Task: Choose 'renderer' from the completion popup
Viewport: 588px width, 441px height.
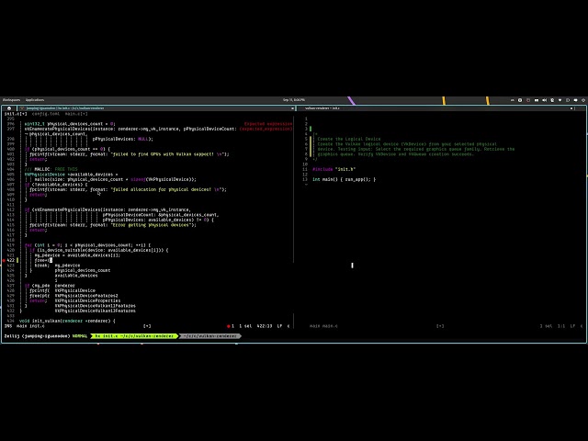Action: pos(64,286)
